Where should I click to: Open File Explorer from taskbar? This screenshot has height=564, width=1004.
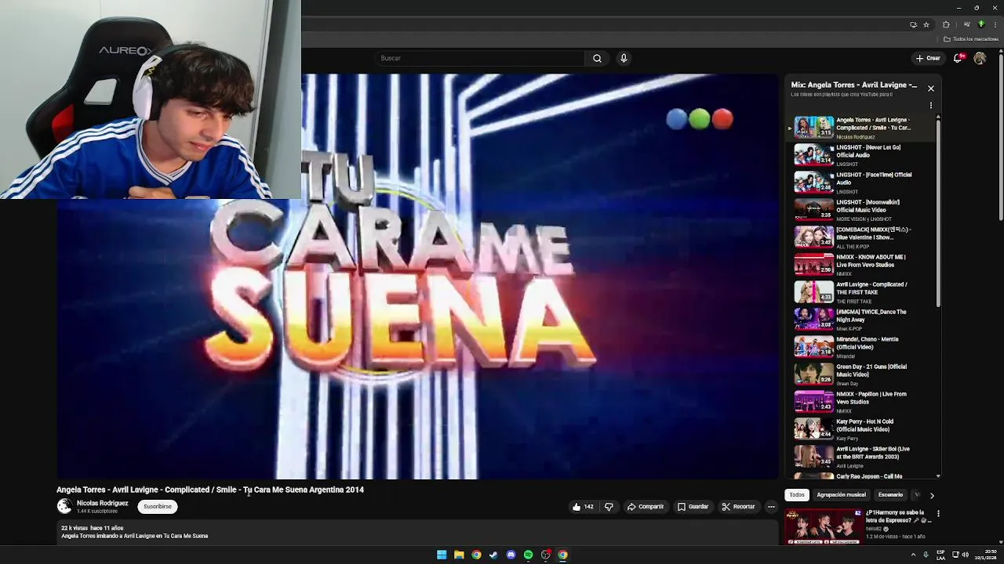459,555
